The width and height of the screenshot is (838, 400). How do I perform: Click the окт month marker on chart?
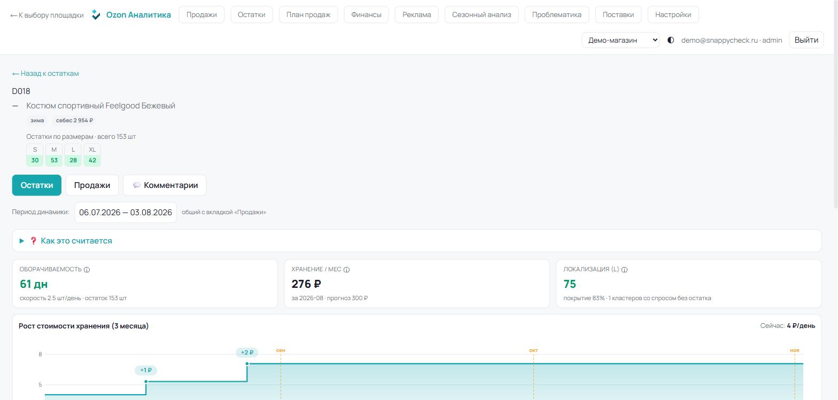[x=533, y=350]
